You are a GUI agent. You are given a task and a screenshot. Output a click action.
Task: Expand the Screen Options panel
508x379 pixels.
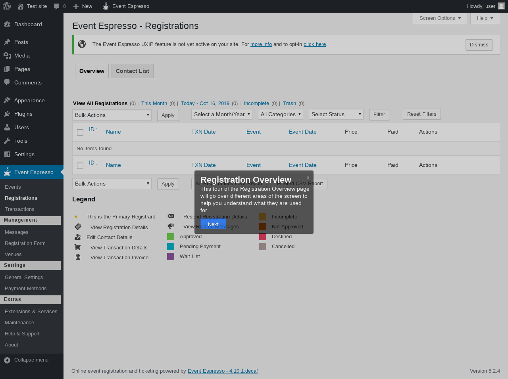pos(440,18)
